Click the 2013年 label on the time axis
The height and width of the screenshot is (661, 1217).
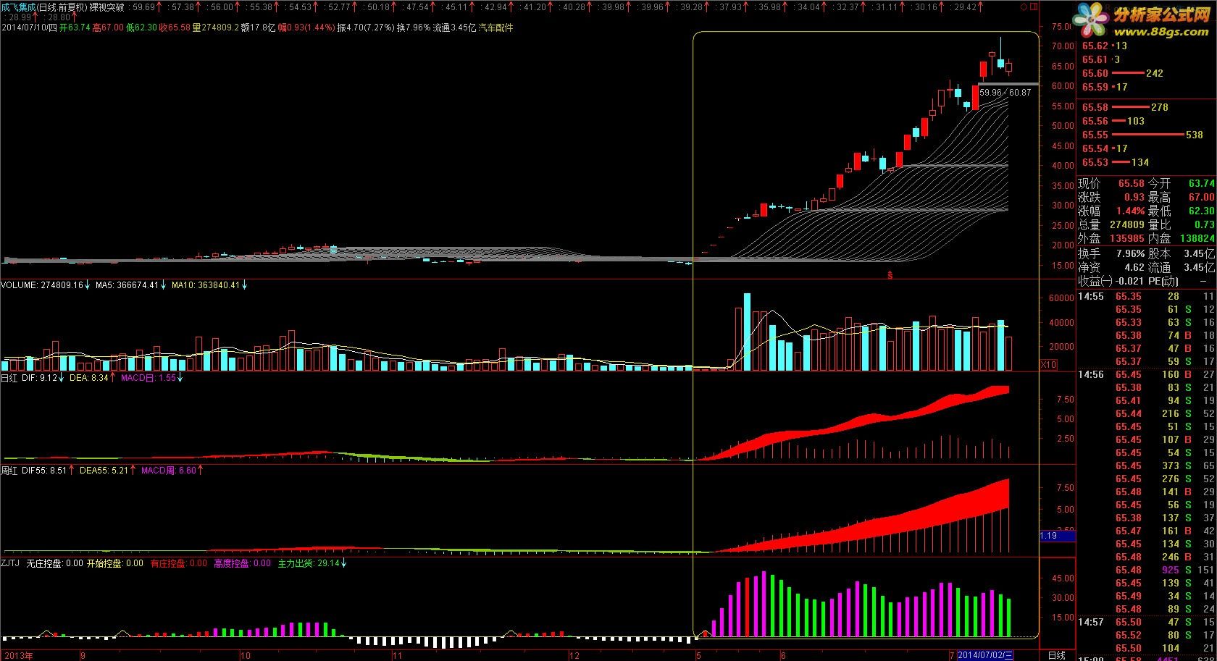[18, 655]
